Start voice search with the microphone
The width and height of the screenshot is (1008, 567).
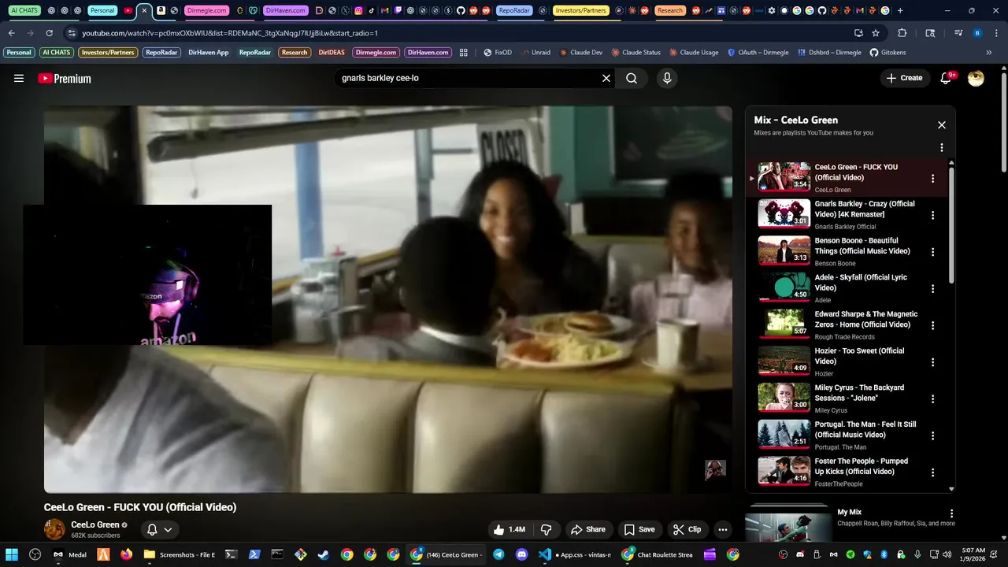pos(667,78)
